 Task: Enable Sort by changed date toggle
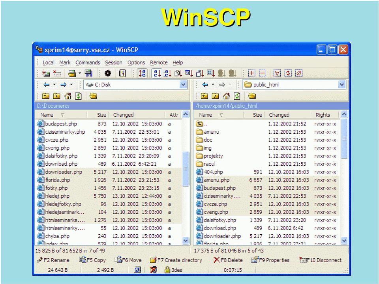[x=189, y=73]
